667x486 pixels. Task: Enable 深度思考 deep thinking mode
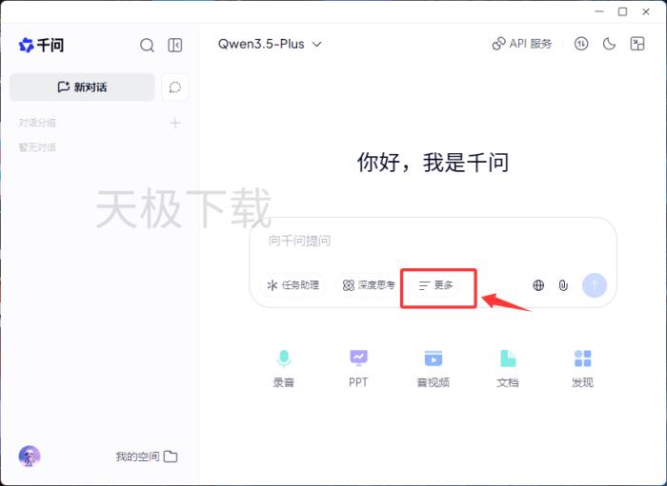coord(369,285)
